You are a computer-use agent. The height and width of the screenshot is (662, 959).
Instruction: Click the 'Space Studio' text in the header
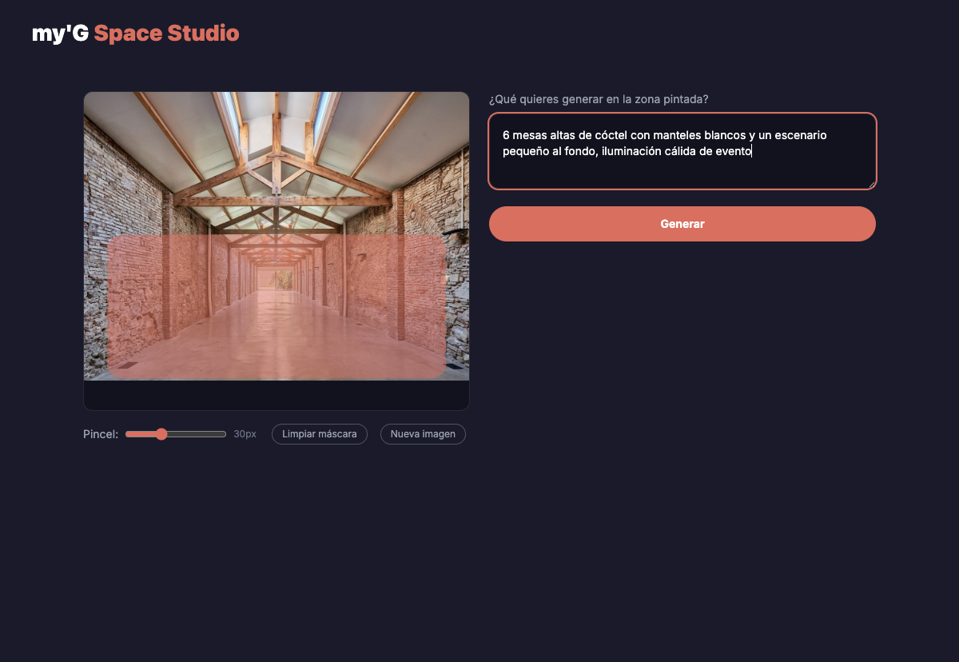click(x=166, y=33)
